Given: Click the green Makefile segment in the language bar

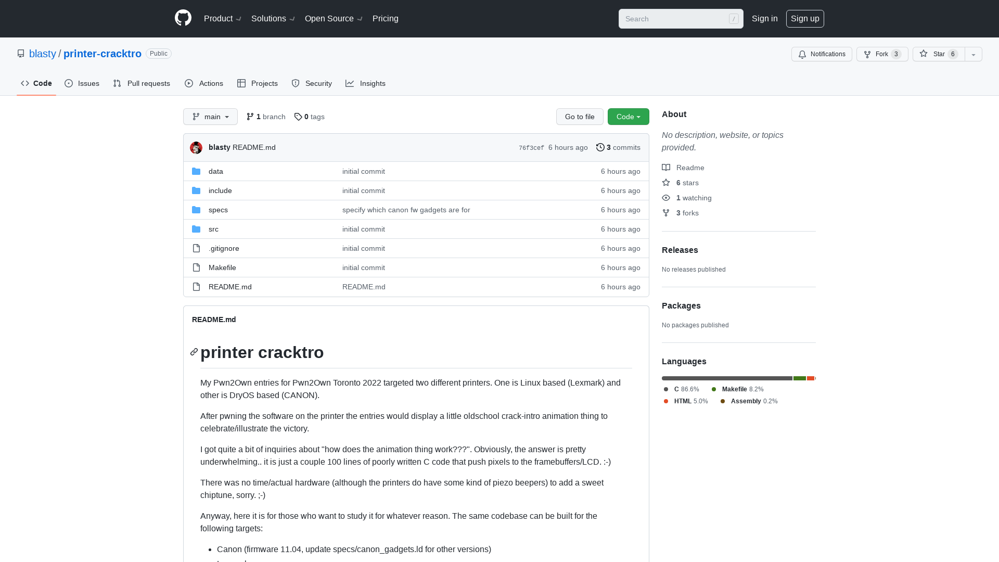Looking at the screenshot, I should (800, 378).
